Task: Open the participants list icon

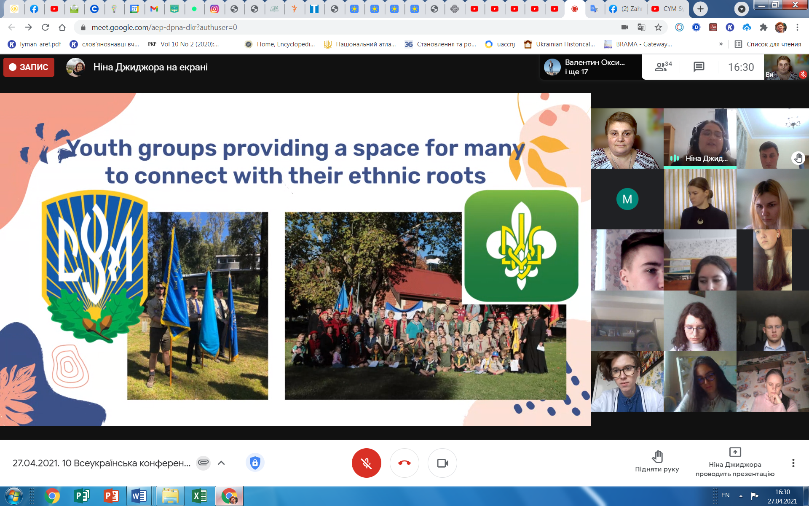Action: pyautogui.click(x=662, y=67)
